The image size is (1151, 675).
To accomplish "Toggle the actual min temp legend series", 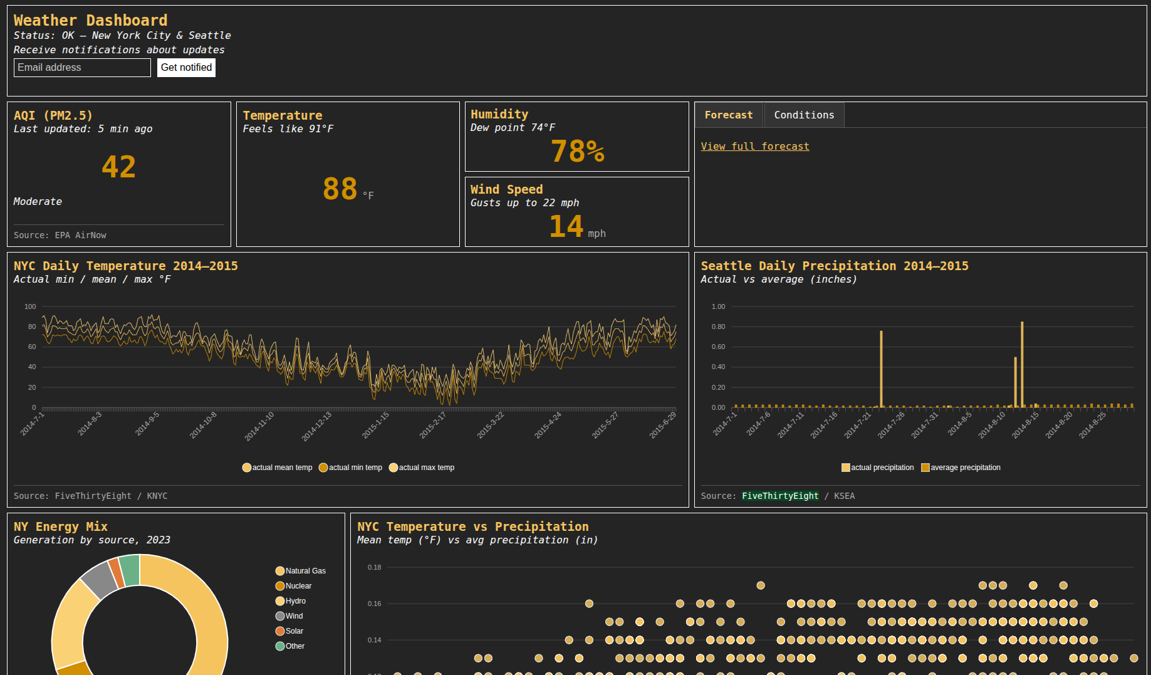I will tap(350, 468).
